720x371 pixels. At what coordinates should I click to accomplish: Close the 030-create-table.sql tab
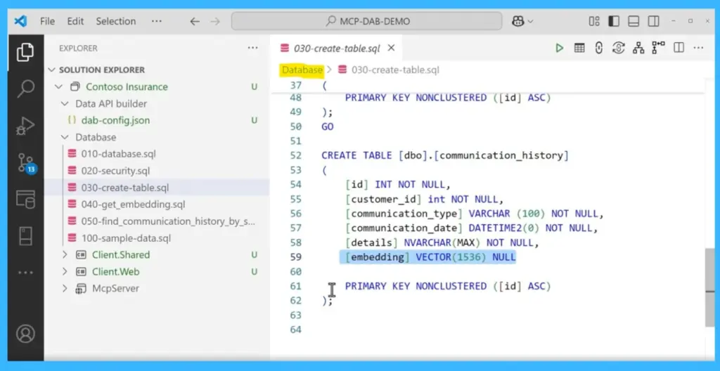click(x=391, y=48)
